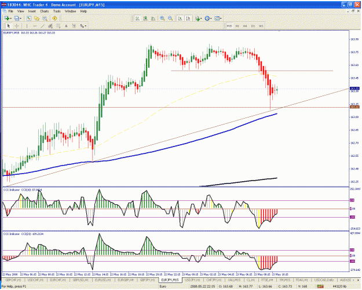The image size is (362, 290).
Task: Open the Charts menu
Action: (x=45, y=11)
